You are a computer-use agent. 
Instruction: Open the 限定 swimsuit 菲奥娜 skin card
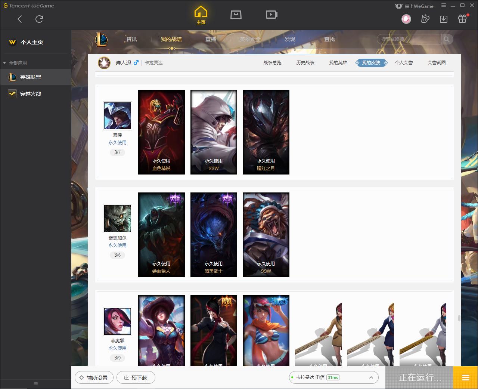pyautogui.click(x=266, y=331)
